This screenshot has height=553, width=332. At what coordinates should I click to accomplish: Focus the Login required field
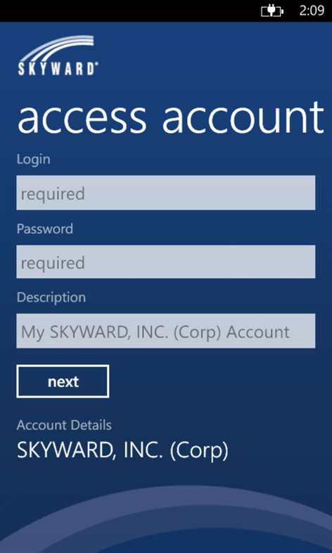[165, 193]
